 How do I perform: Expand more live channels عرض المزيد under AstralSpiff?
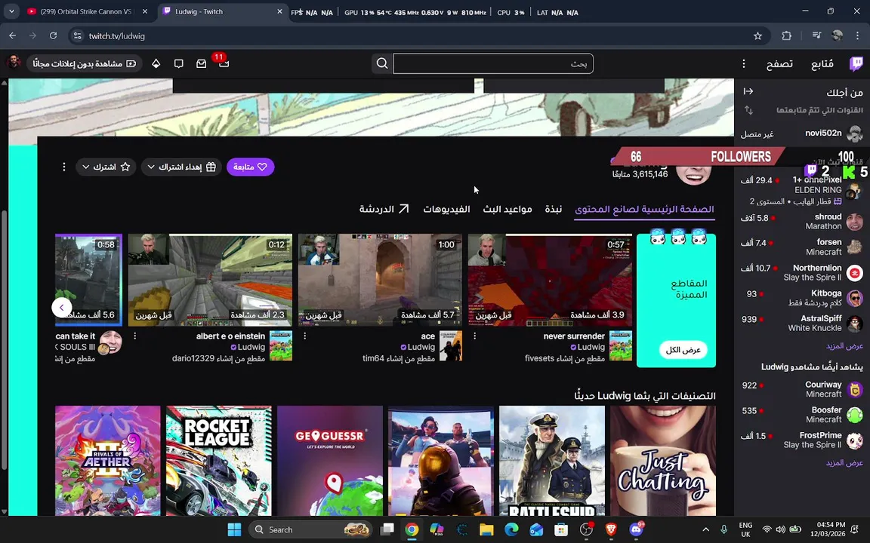point(844,345)
